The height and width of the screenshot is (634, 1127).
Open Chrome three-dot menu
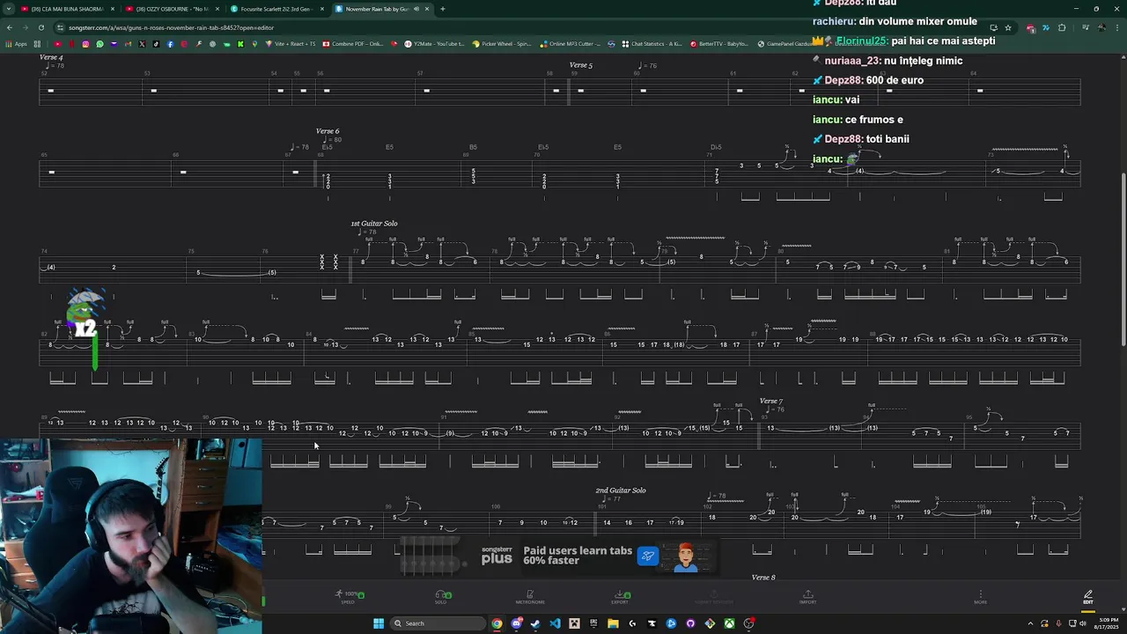pos(1117,27)
